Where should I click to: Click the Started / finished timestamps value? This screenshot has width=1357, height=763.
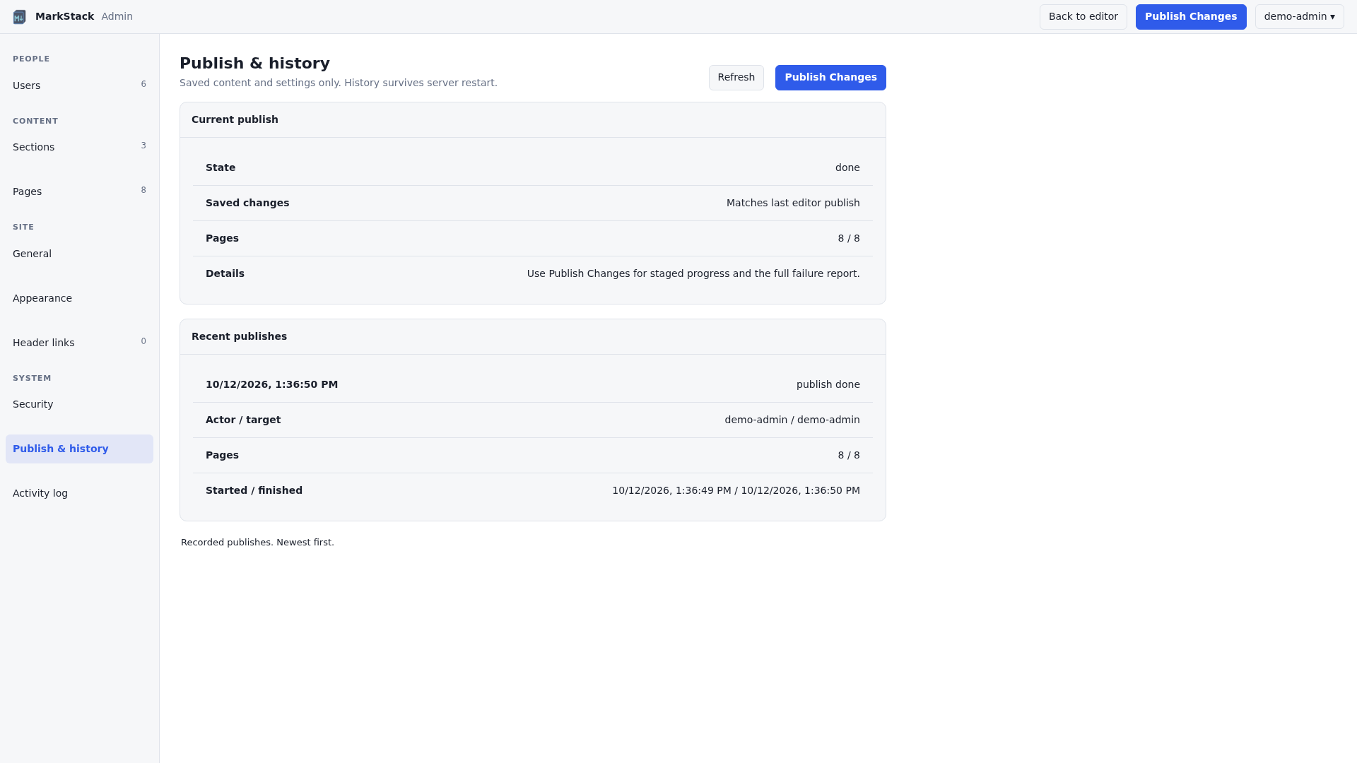pyautogui.click(x=736, y=490)
